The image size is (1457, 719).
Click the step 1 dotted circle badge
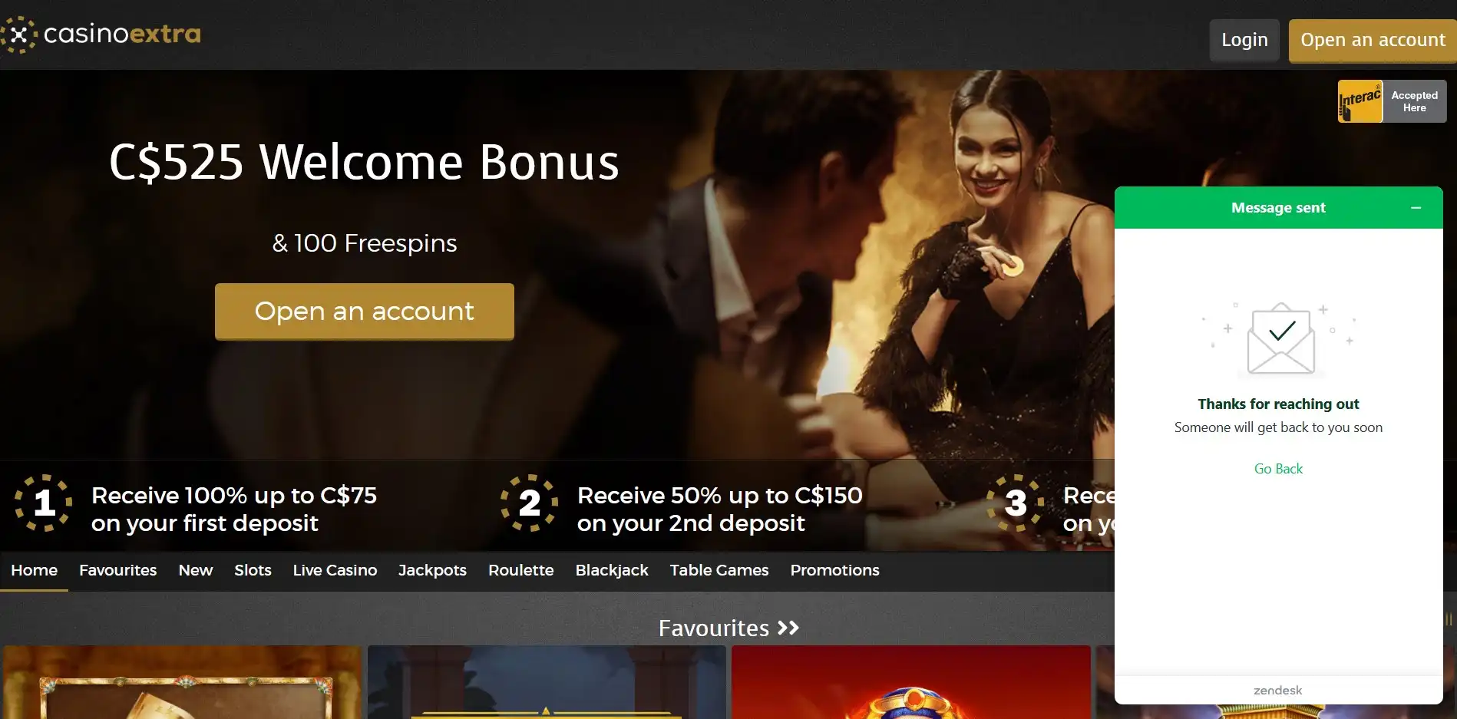click(44, 503)
